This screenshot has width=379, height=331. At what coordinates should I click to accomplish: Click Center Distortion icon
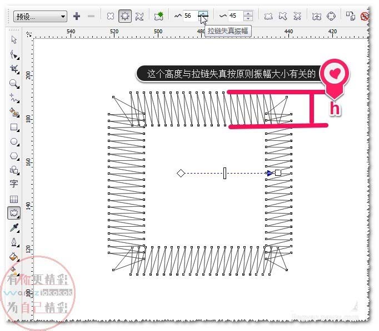317,16
